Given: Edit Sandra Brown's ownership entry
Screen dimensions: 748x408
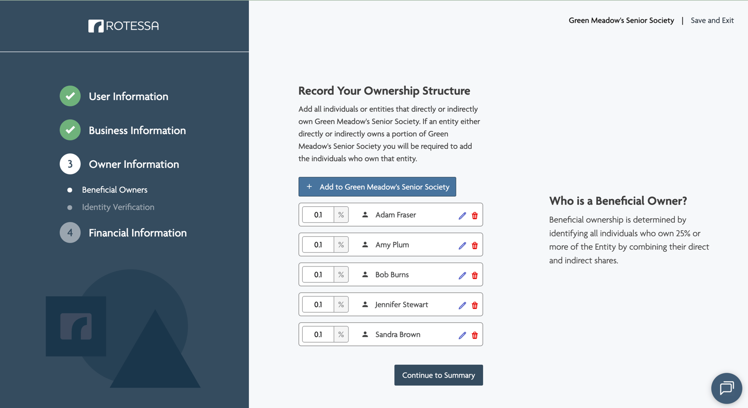Looking at the screenshot, I should pyautogui.click(x=462, y=335).
